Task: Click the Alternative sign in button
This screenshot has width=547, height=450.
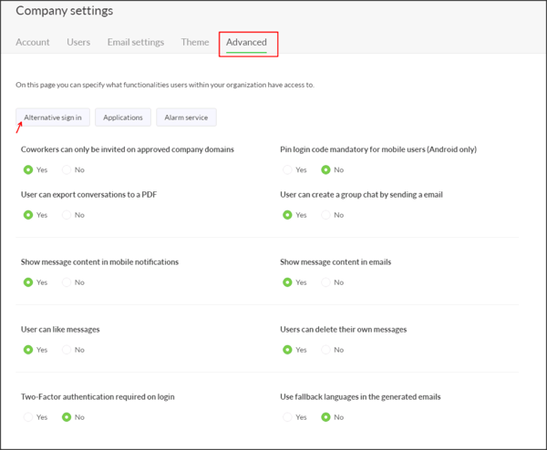Action: (53, 118)
